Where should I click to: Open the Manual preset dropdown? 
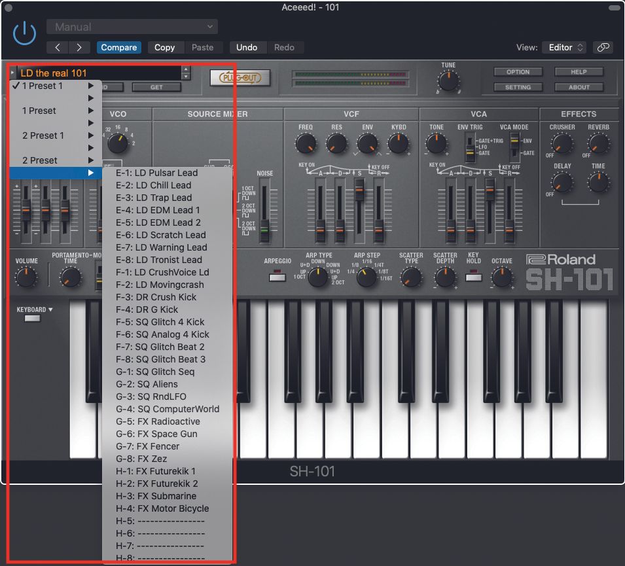tap(132, 26)
